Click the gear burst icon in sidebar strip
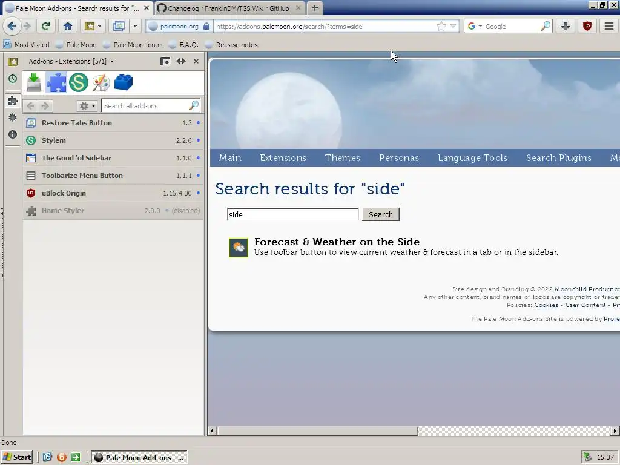 (x=13, y=117)
